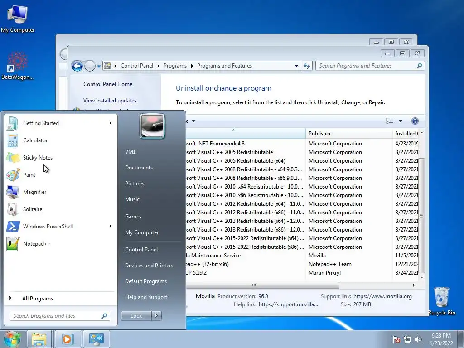Expand the Control Panel breadcrumb arrow
Screen dimensions: 464x348
pos(158,66)
